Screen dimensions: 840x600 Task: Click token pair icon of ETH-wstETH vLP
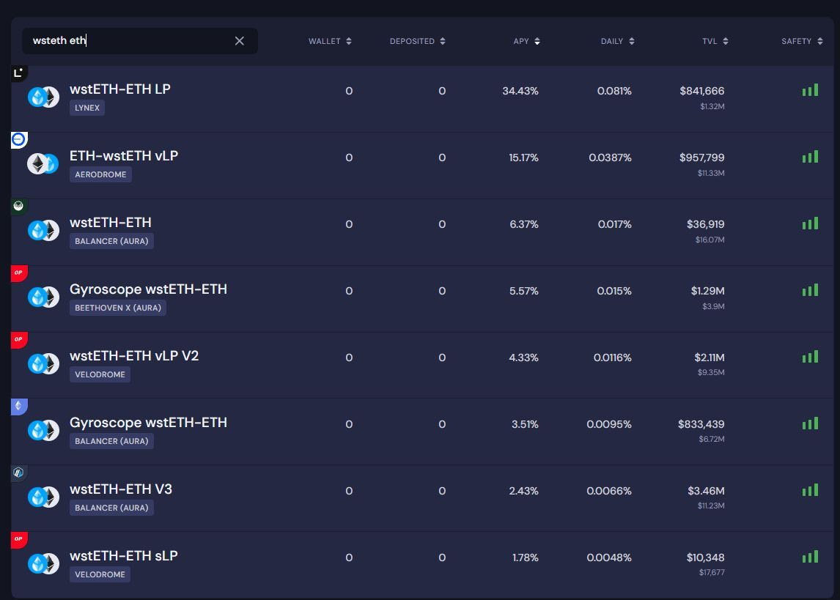pyautogui.click(x=43, y=164)
